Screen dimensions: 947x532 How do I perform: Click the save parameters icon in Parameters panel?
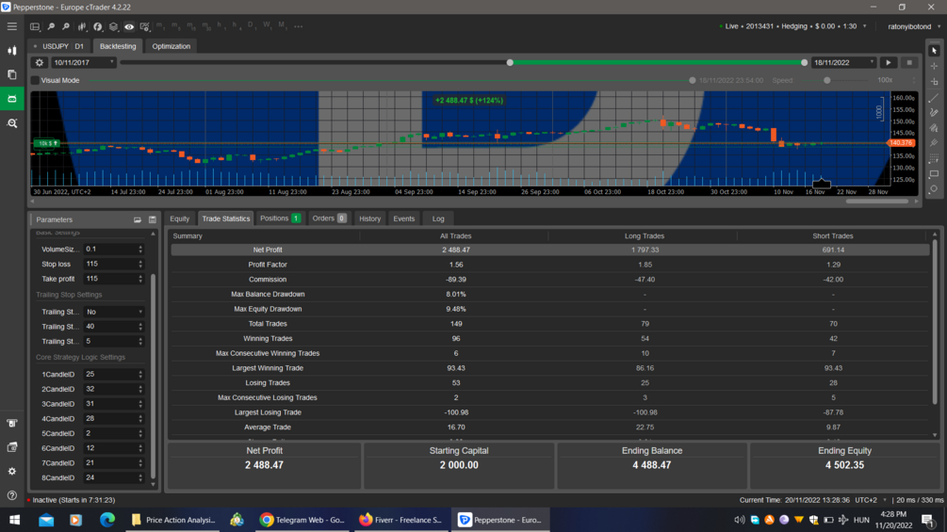click(x=153, y=219)
